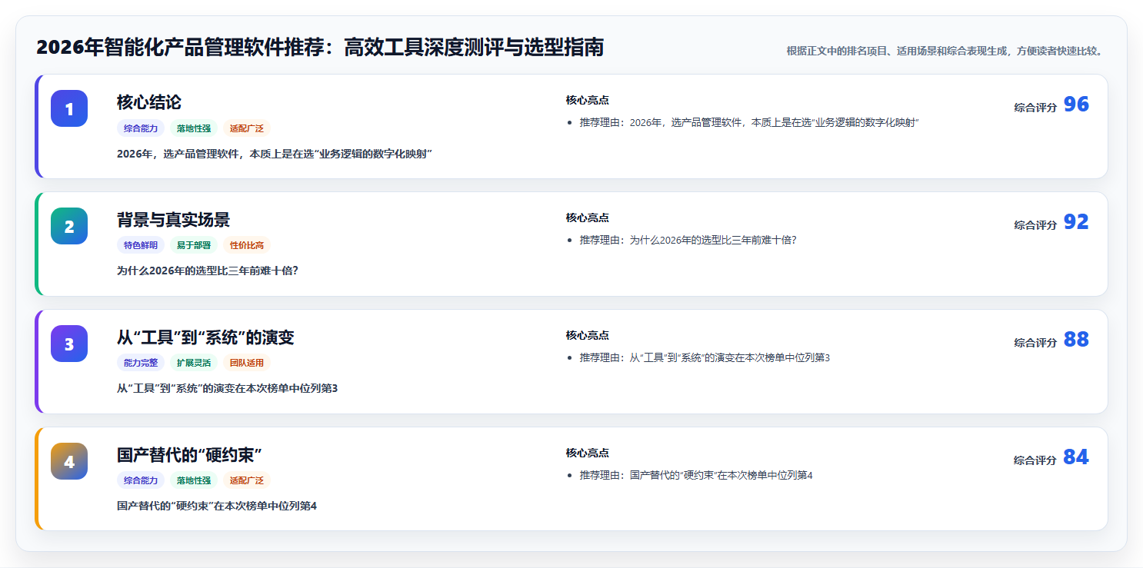Click 核心亮点 label in rank 4 card

588,453
